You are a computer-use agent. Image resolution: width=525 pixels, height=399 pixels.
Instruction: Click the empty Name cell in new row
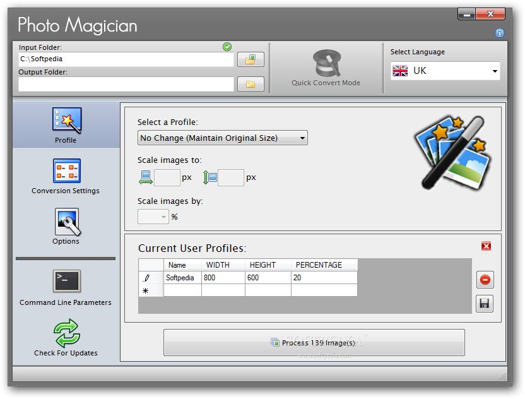(182, 290)
